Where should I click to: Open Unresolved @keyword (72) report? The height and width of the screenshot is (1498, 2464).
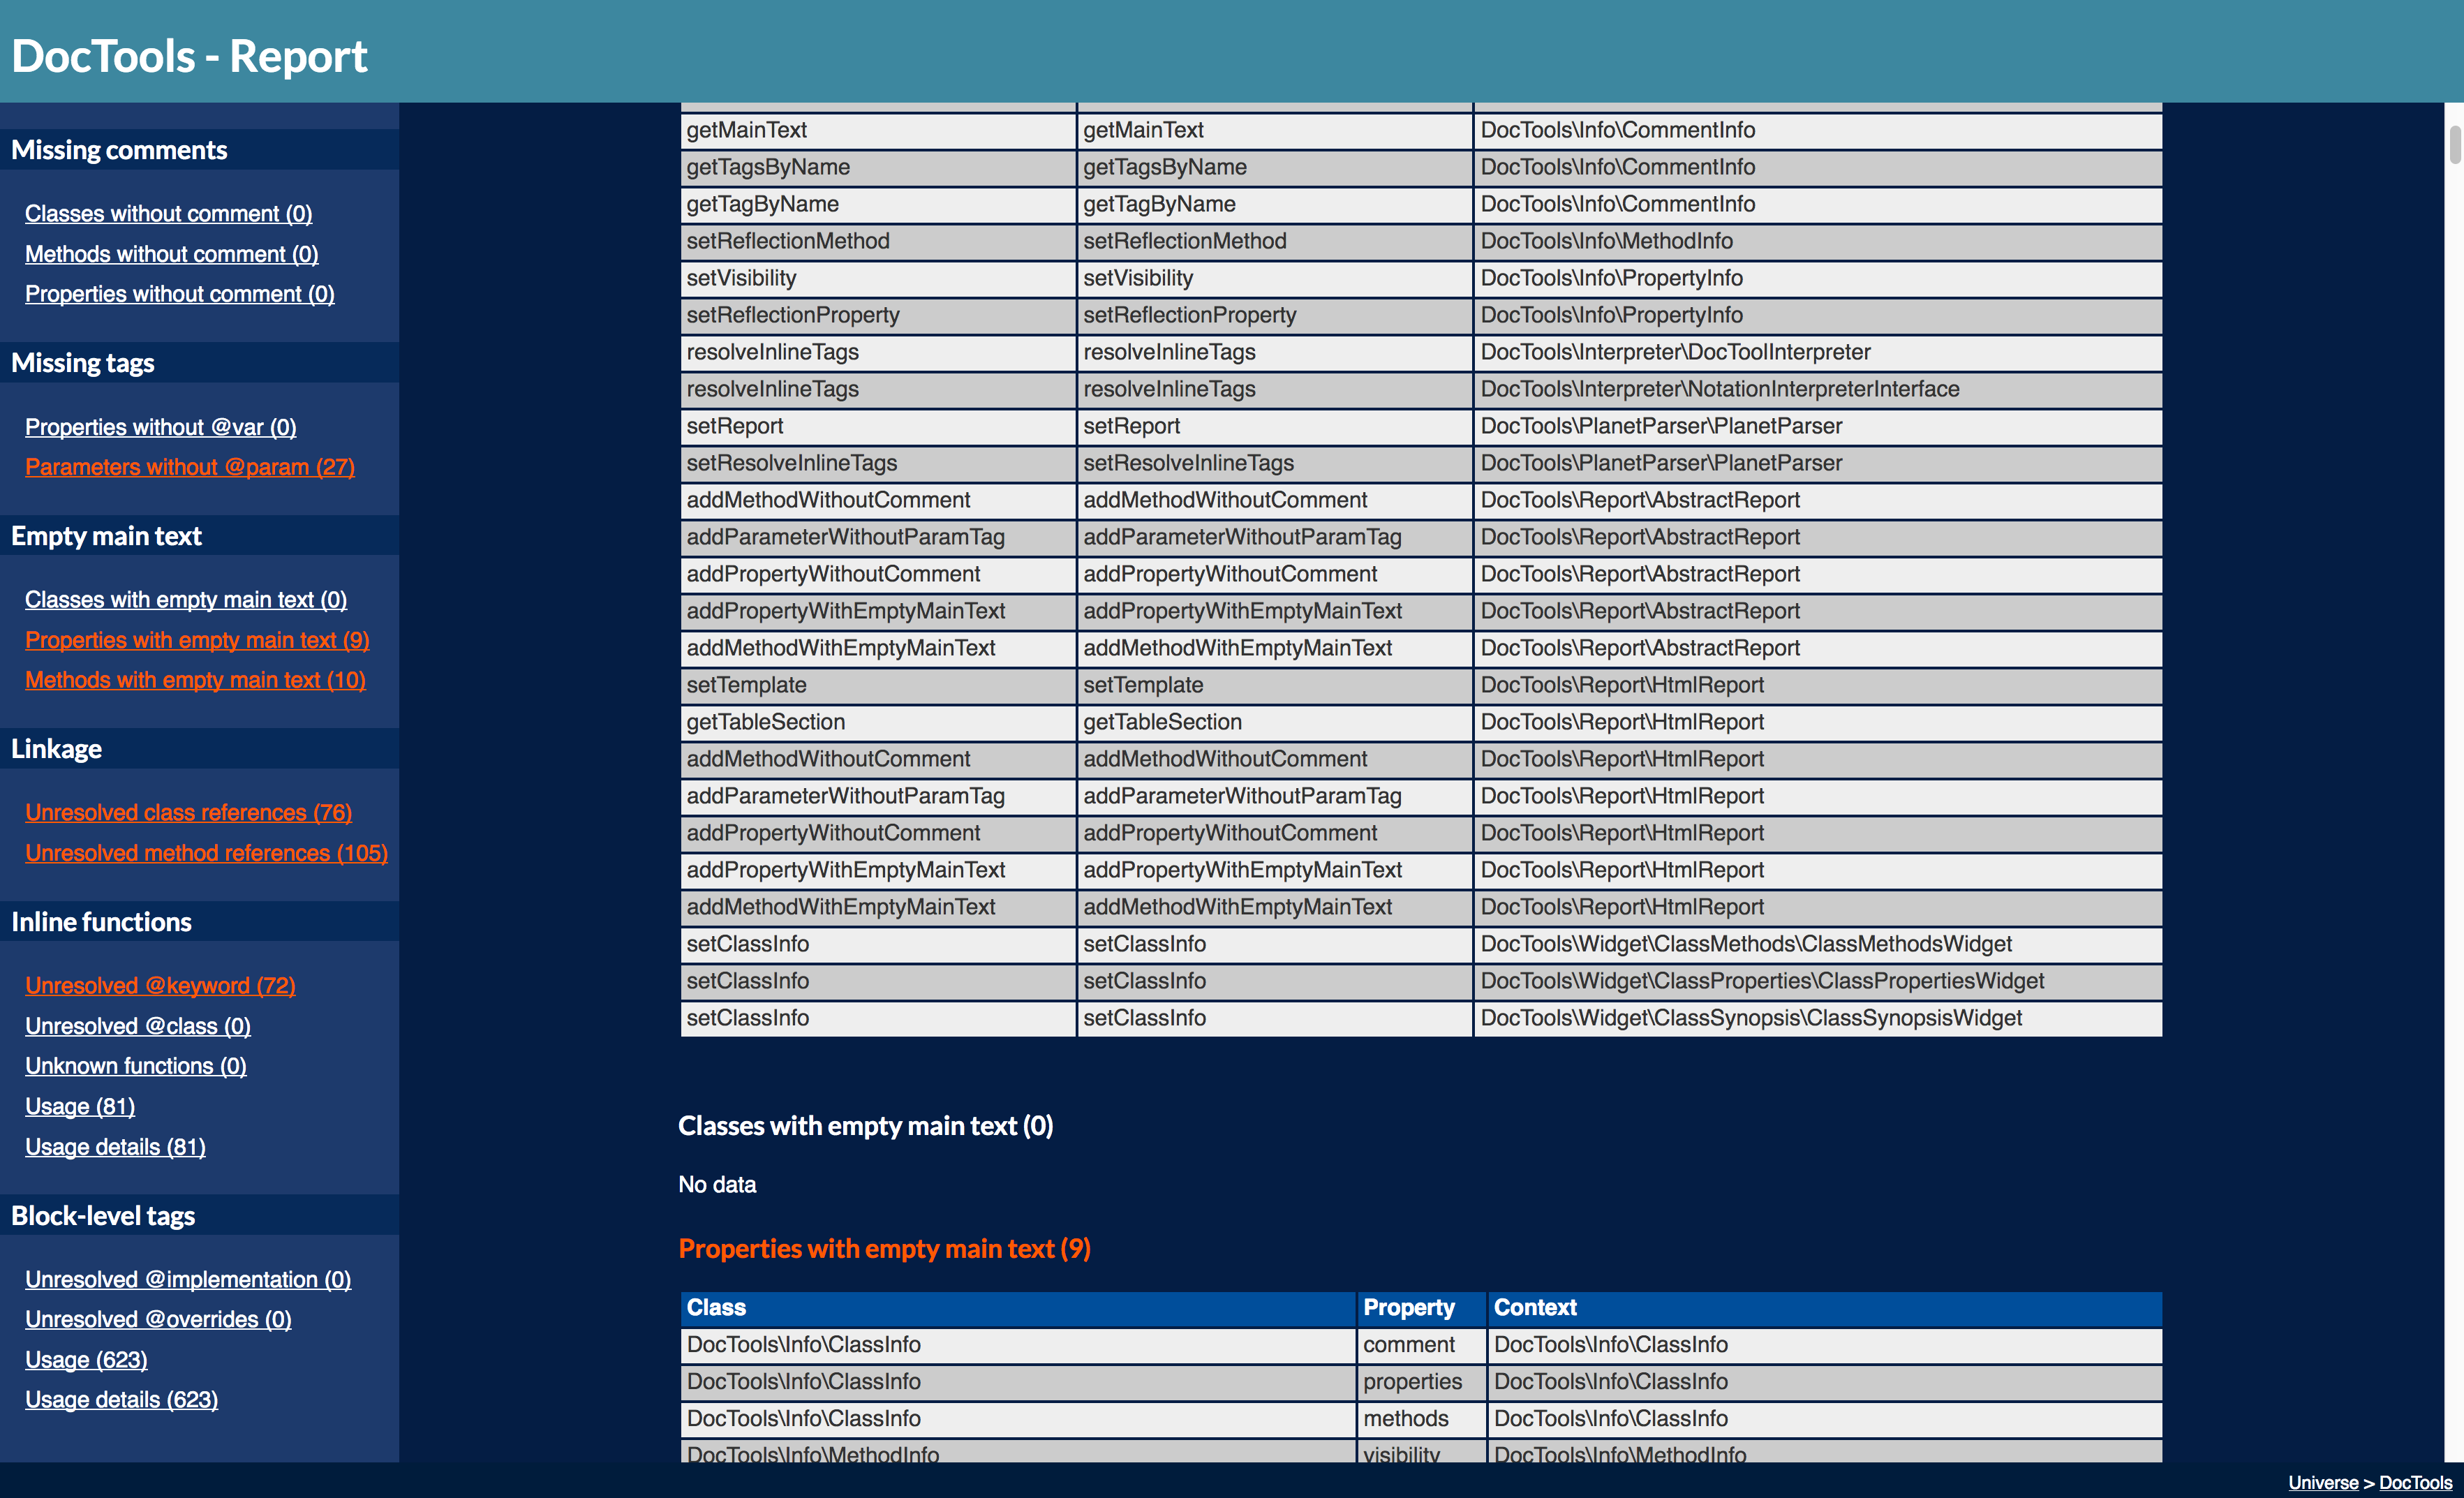[x=159, y=985]
